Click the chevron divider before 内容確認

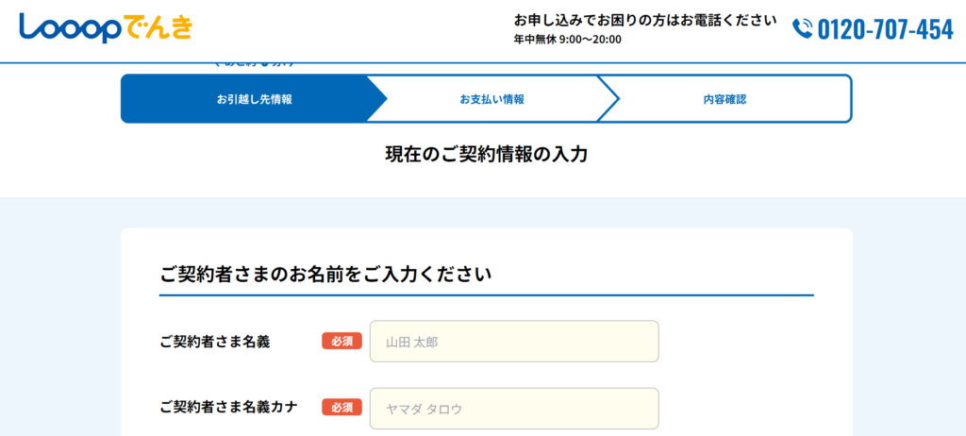(608, 99)
